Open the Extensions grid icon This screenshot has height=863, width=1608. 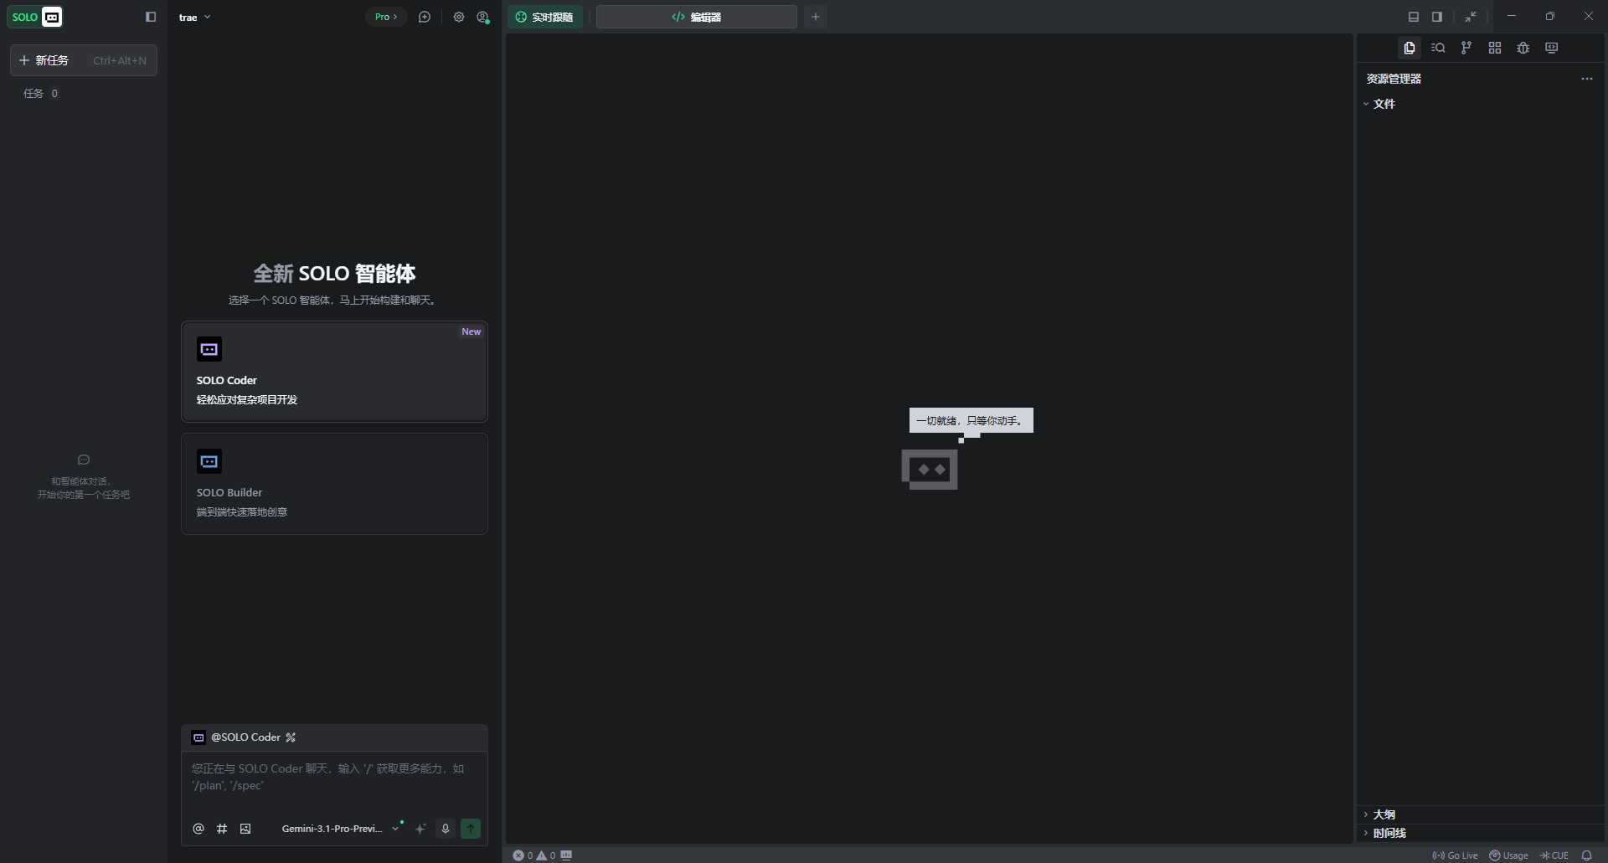click(1494, 48)
